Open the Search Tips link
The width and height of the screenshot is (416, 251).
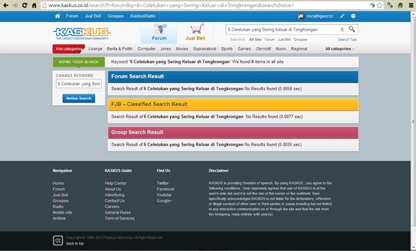coord(347,40)
